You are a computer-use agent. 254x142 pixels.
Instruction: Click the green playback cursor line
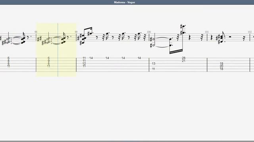pos(58,50)
